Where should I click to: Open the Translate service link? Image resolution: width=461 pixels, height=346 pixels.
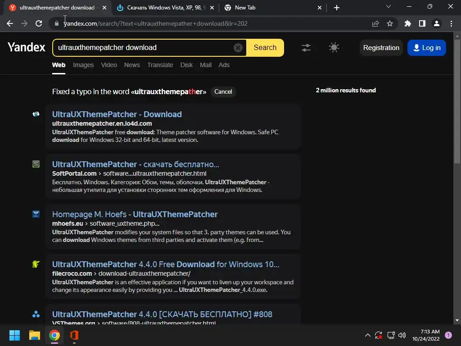(x=160, y=65)
